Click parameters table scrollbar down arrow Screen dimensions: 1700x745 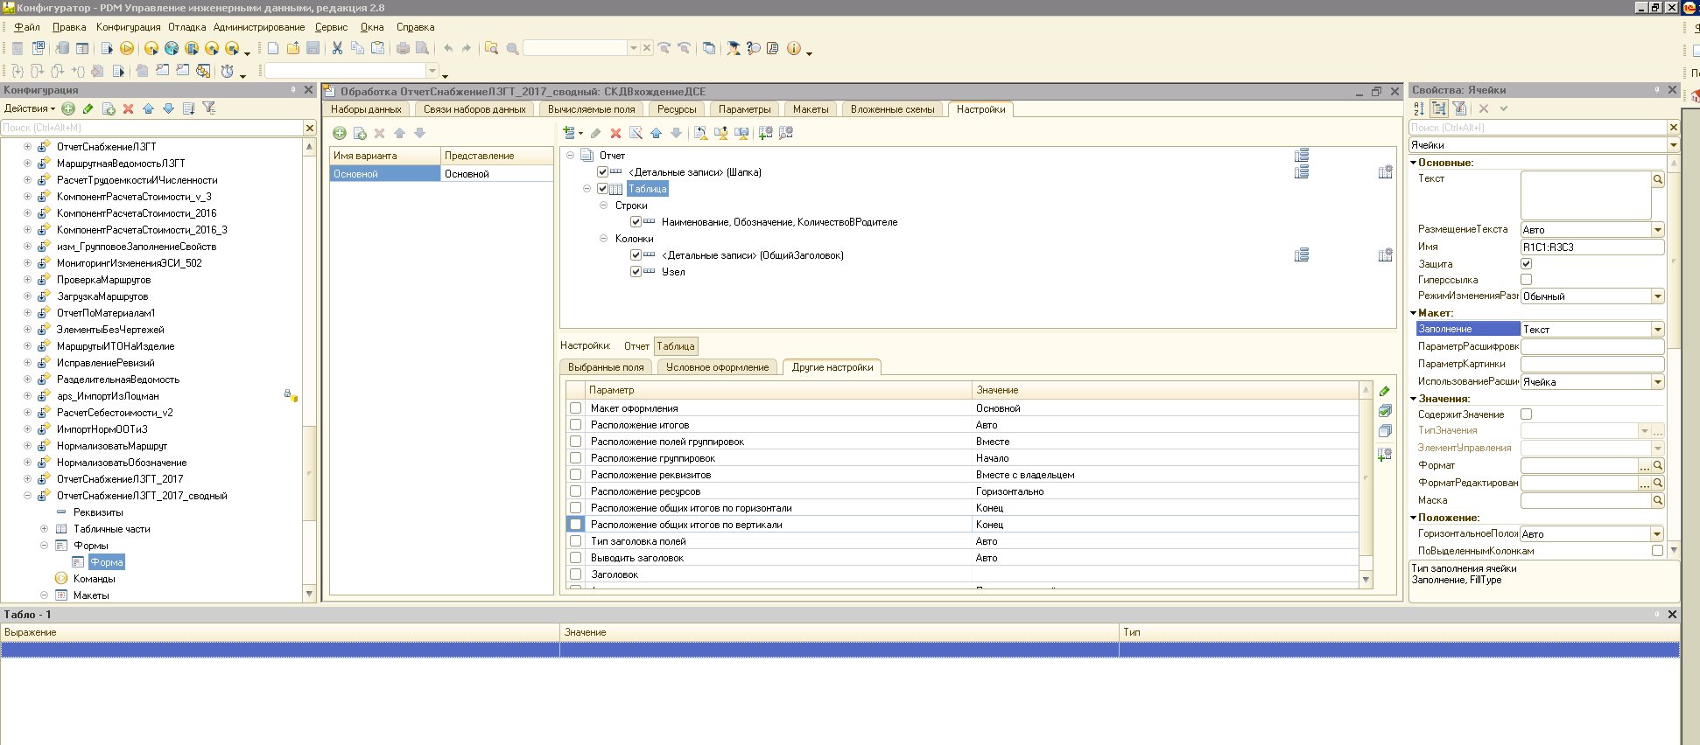pos(1366,580)
